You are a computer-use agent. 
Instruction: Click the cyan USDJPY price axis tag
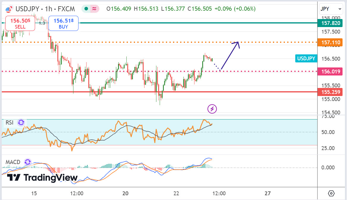[x=306, y=59]
